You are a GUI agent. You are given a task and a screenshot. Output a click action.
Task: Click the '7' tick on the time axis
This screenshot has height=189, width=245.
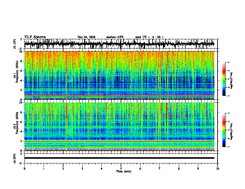[160, 169]
